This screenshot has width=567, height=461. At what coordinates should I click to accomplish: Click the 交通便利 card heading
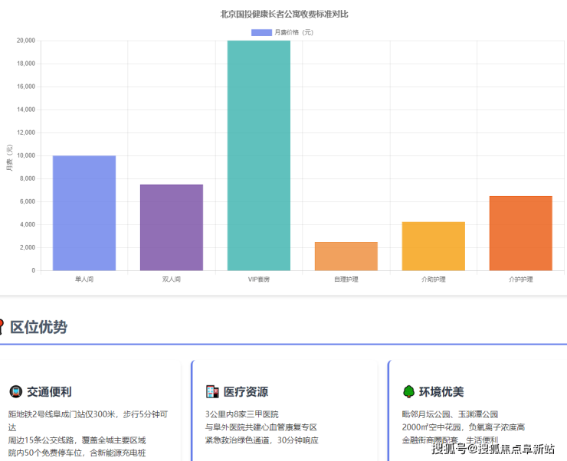tap(49, 392)
